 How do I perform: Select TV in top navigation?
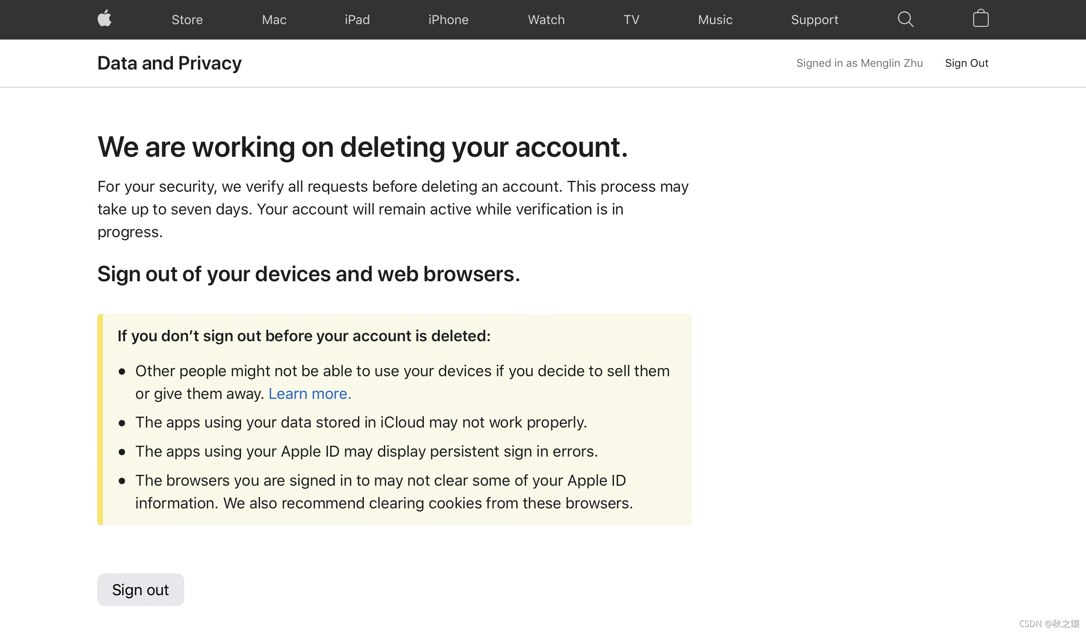pyautogui.click(x=631, y=20)
